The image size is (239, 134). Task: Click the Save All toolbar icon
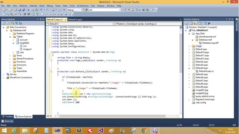click(23, 10)
